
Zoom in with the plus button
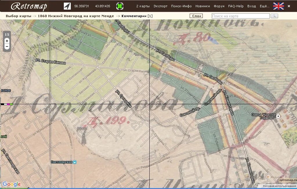(7, 41)
